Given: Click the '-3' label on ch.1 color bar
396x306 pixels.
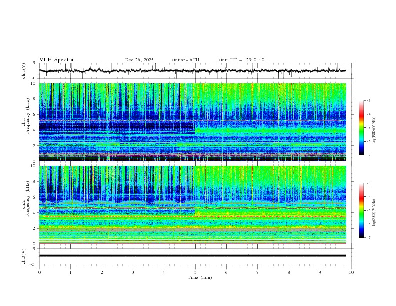Looking at the screenshot, I should pos(368,100).
